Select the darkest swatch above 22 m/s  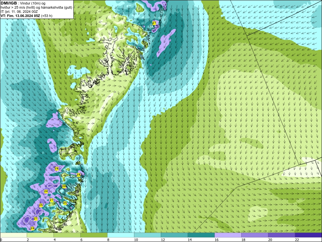pyautogui.click(x=308, y=235)
